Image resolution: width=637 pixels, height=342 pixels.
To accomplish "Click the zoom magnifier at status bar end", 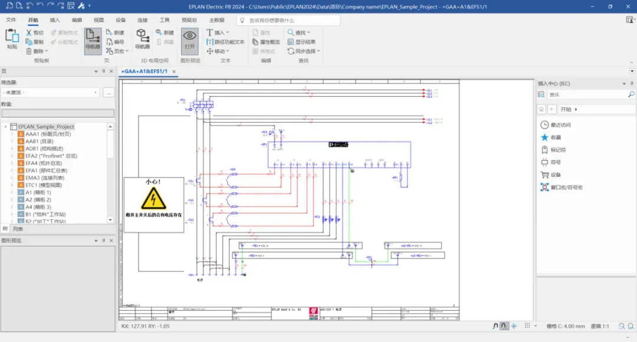I will click(x=631, y=326).
